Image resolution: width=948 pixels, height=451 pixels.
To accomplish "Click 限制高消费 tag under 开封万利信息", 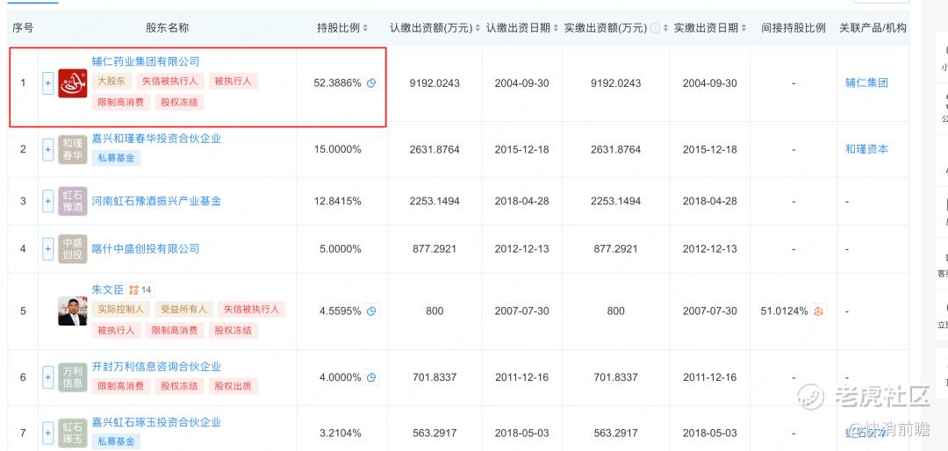I will pyautogui.click(x=121, y=386).
